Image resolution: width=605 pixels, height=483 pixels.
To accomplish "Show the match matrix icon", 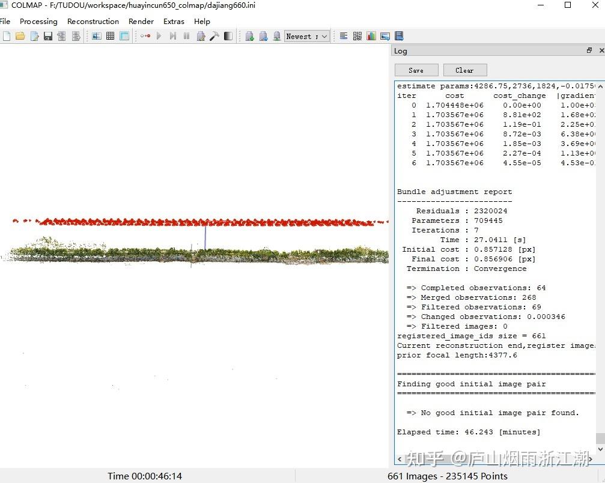I will pyautogui.click(x=357, y=36).
